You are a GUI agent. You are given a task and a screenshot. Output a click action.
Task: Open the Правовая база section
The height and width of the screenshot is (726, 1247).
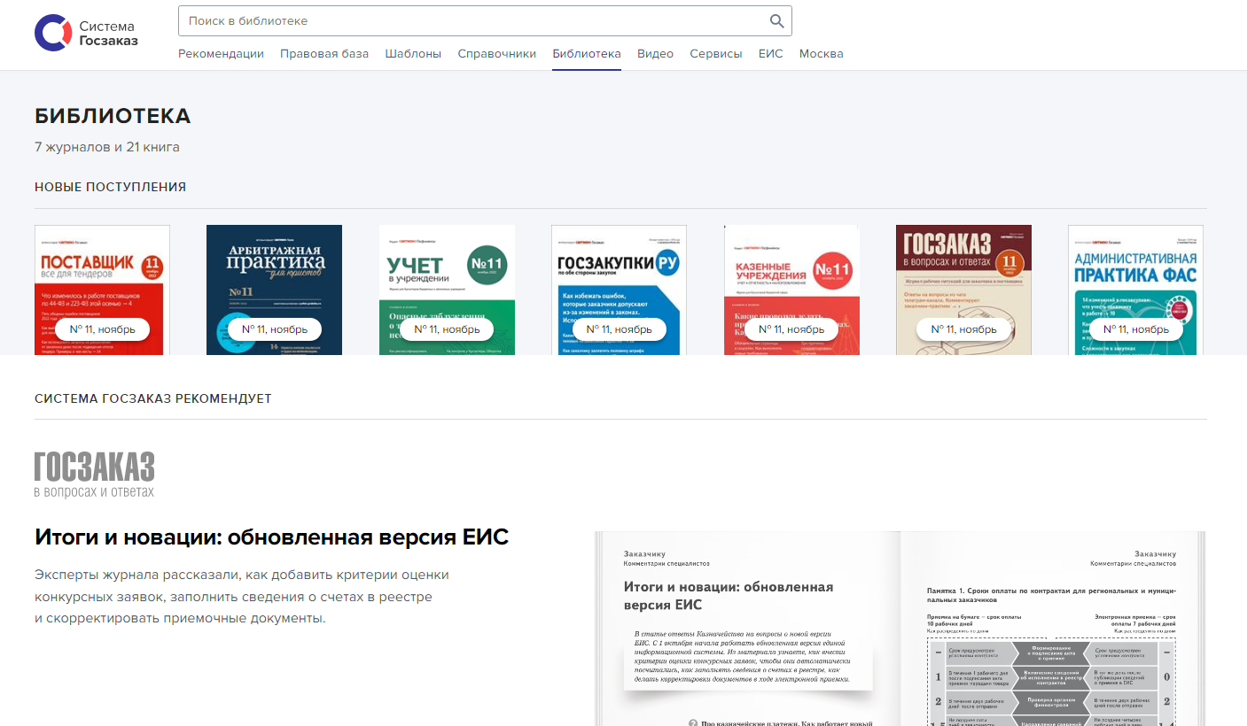tap(324, 53)
